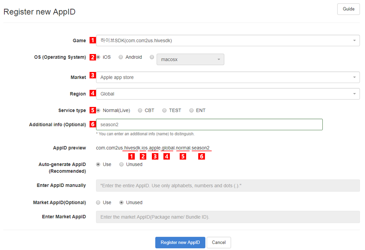The image size is (365, 250).
Task: Open the Region dropdown set to Global
Action: pyautogui.click(x=227, y=94)
